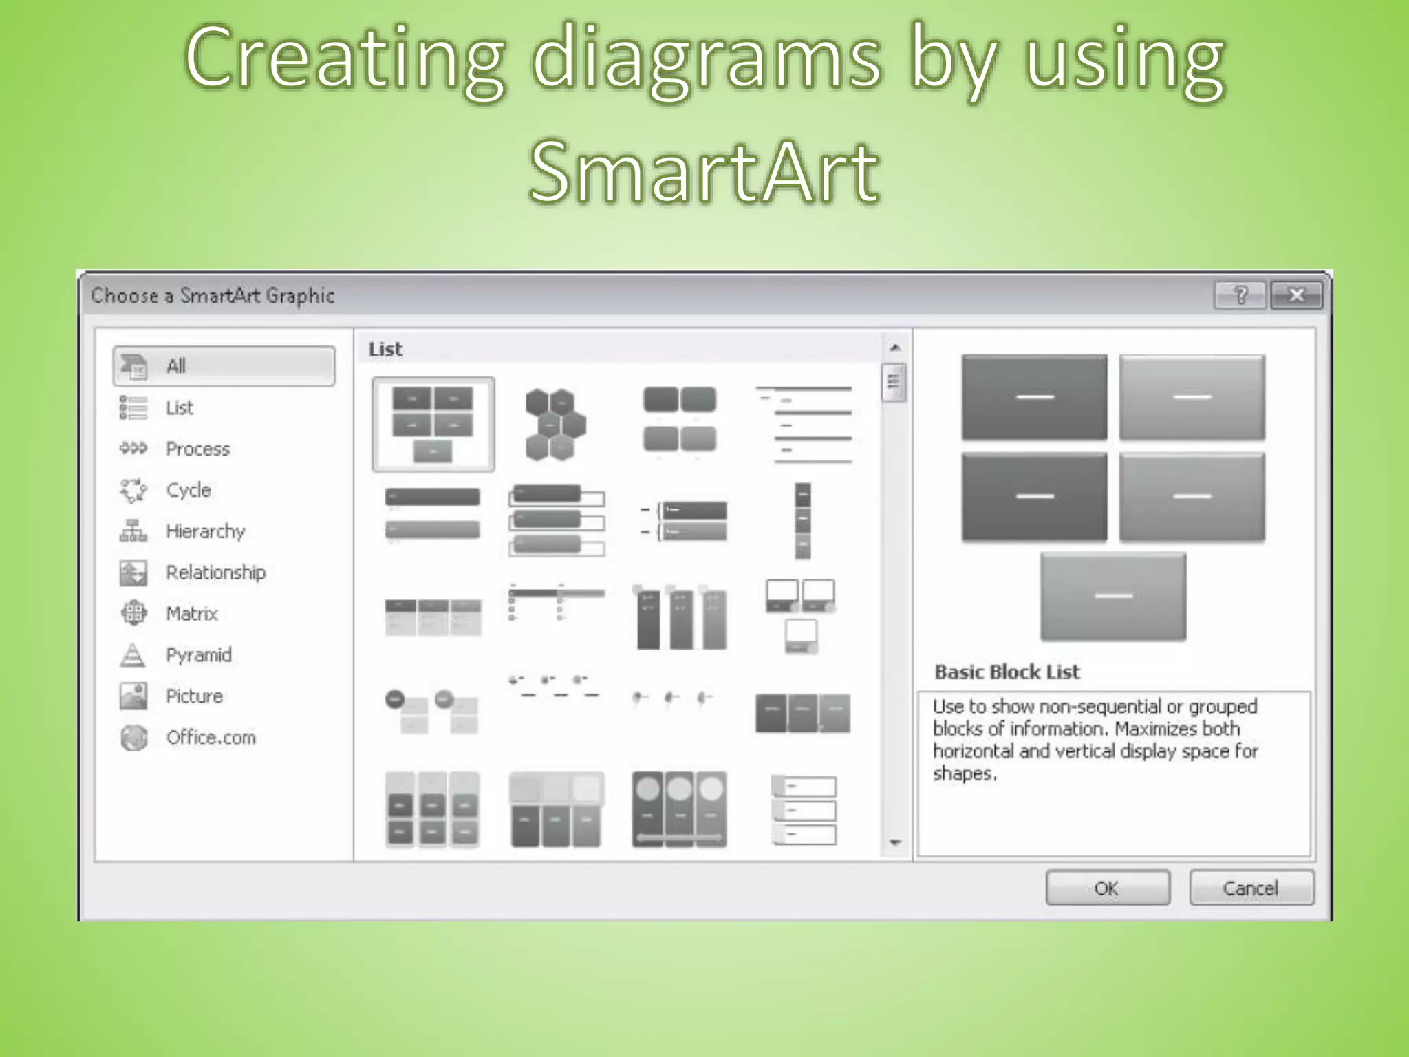The image size is (1409, 1057).
Task: Select the Hierarchy category icon
Action: pos(133,531)
